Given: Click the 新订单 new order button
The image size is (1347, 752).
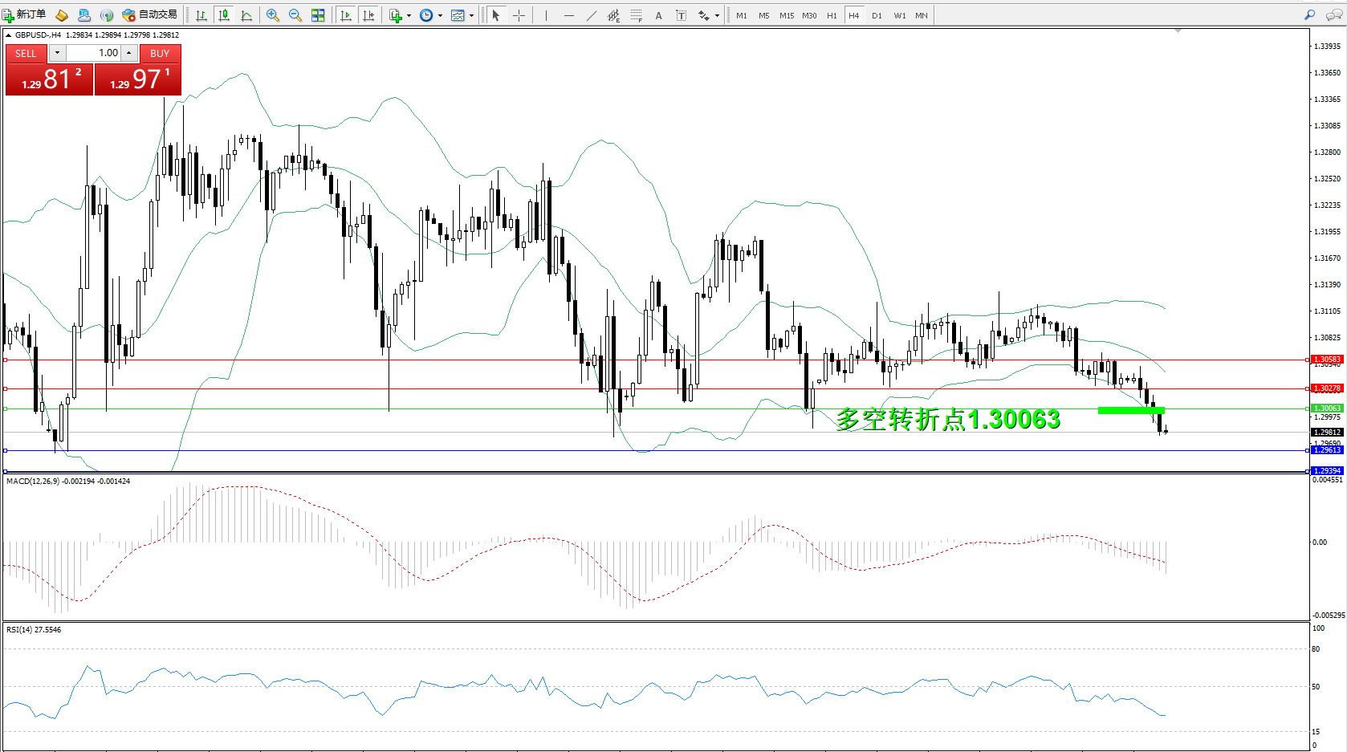Looking at the screenshot, I should (x=24, y=14).
